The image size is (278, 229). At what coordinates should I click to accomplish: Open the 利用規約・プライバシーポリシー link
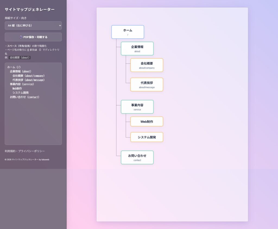coord(25,151)
